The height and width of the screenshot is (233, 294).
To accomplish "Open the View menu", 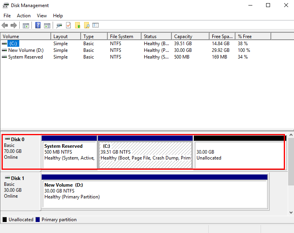I will pyautogui.click(x=42, y=16).
